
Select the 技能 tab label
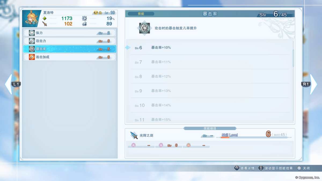[141, 14]
